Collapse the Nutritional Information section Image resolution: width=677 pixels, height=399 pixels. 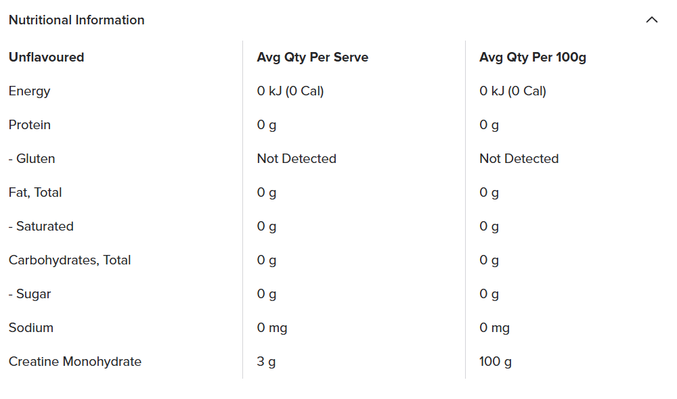(652, 20)
